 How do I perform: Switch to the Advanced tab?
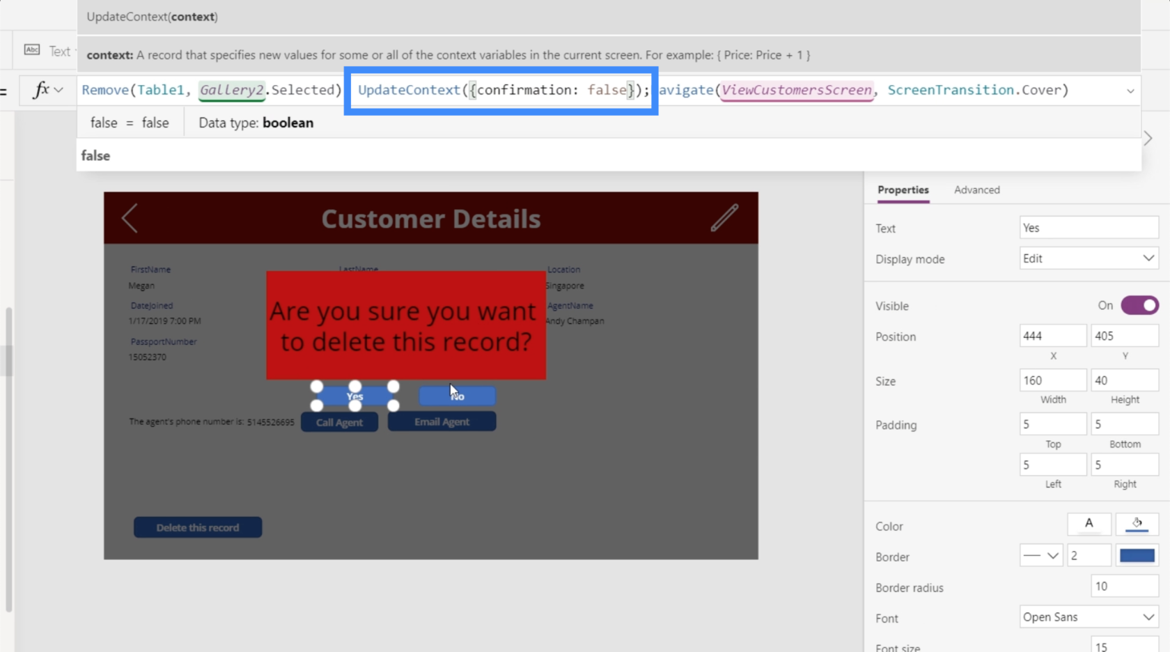976,189
